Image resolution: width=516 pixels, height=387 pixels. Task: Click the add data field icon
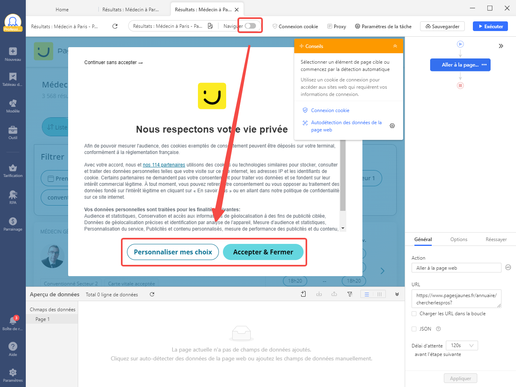304,294
